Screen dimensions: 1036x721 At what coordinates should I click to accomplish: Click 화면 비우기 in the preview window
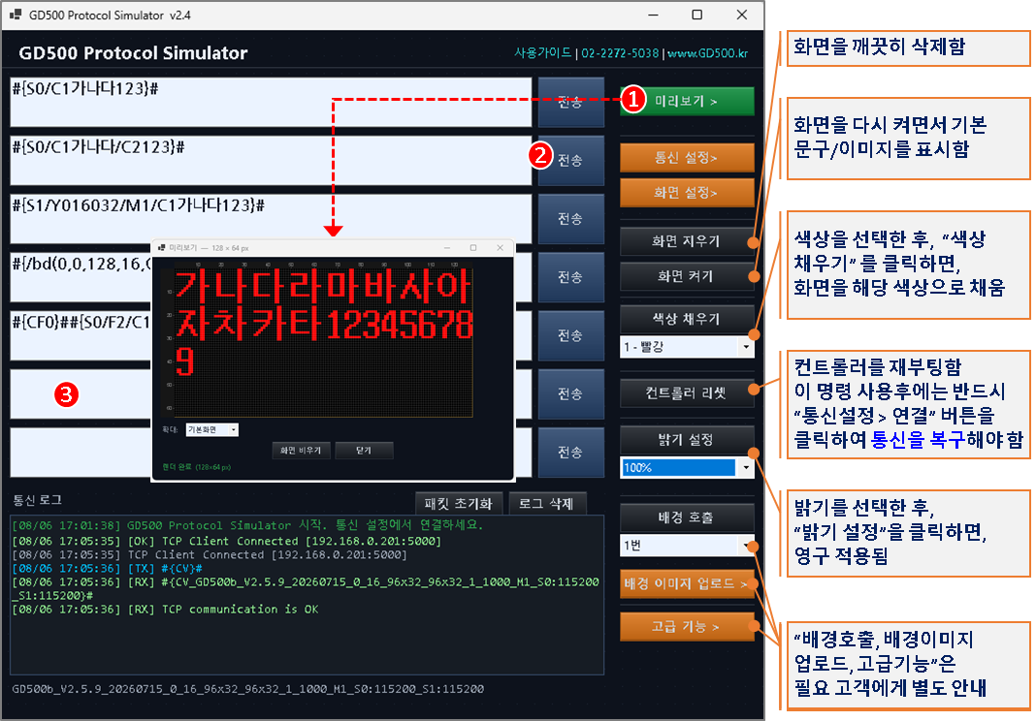click(x=301, y=451)
